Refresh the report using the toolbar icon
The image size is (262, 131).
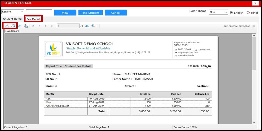tap(19, 26)
